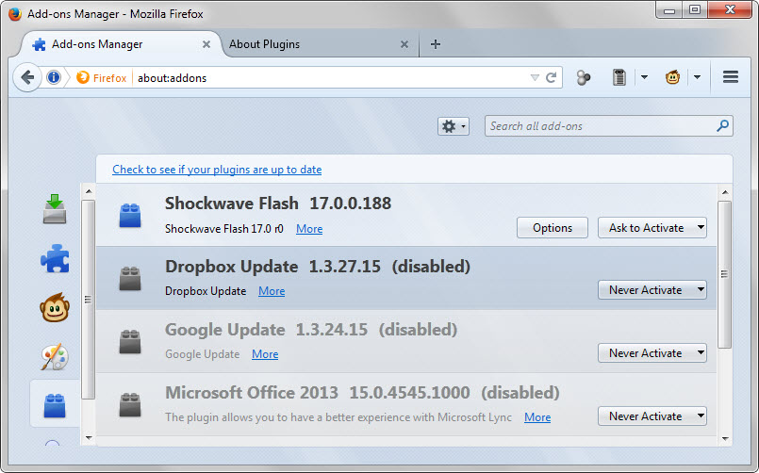Screen dimensions: 759x473
Task: Select the Plugins blue brick category
Action: point(55,405)
